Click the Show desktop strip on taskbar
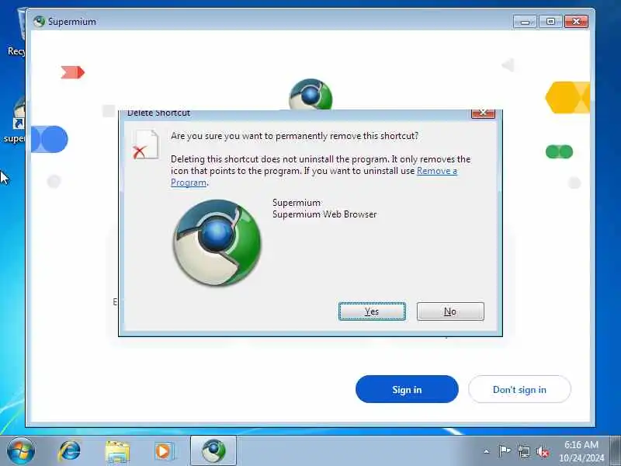 [x=615, y=451]
